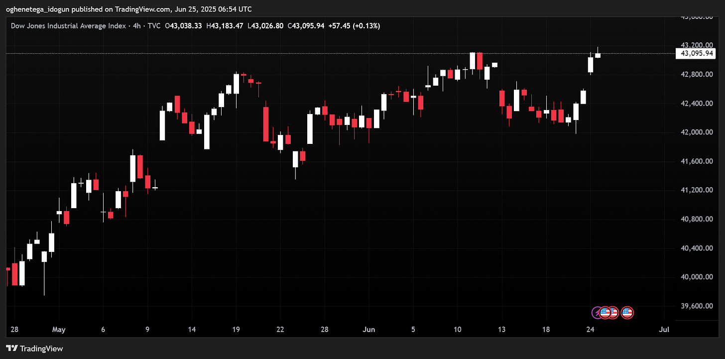The image size is (725, 359).
Task: Click the 18 date label on time axis
Action: [x=546, y=330]
